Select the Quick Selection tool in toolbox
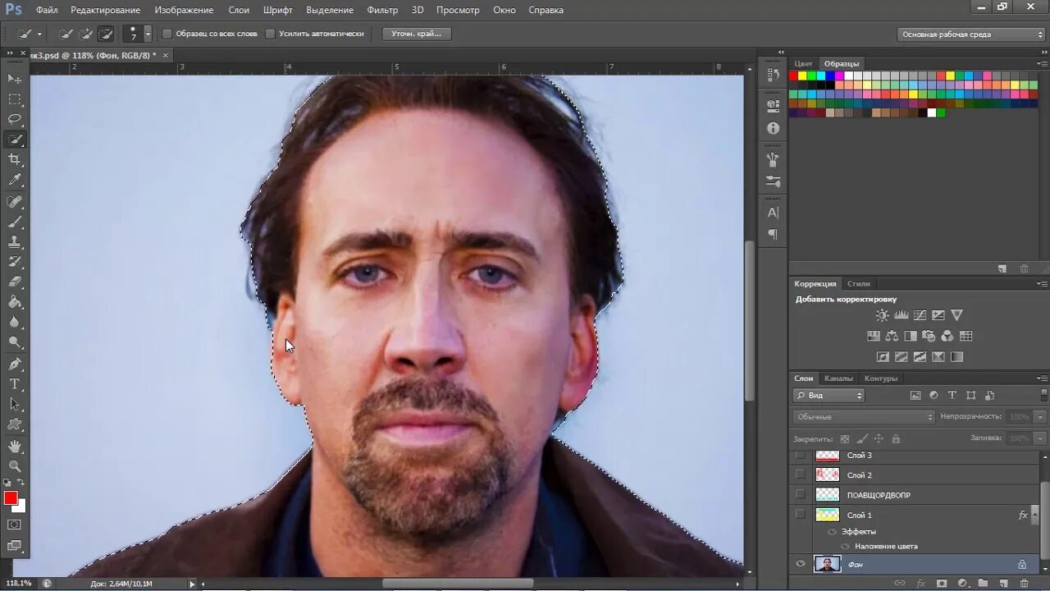Screen dimensions: 1050x591 15,140
